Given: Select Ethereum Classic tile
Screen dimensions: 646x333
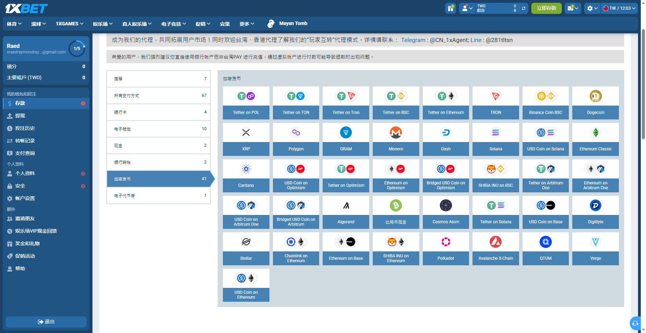Looking at the screenshot, I should 596,139.
